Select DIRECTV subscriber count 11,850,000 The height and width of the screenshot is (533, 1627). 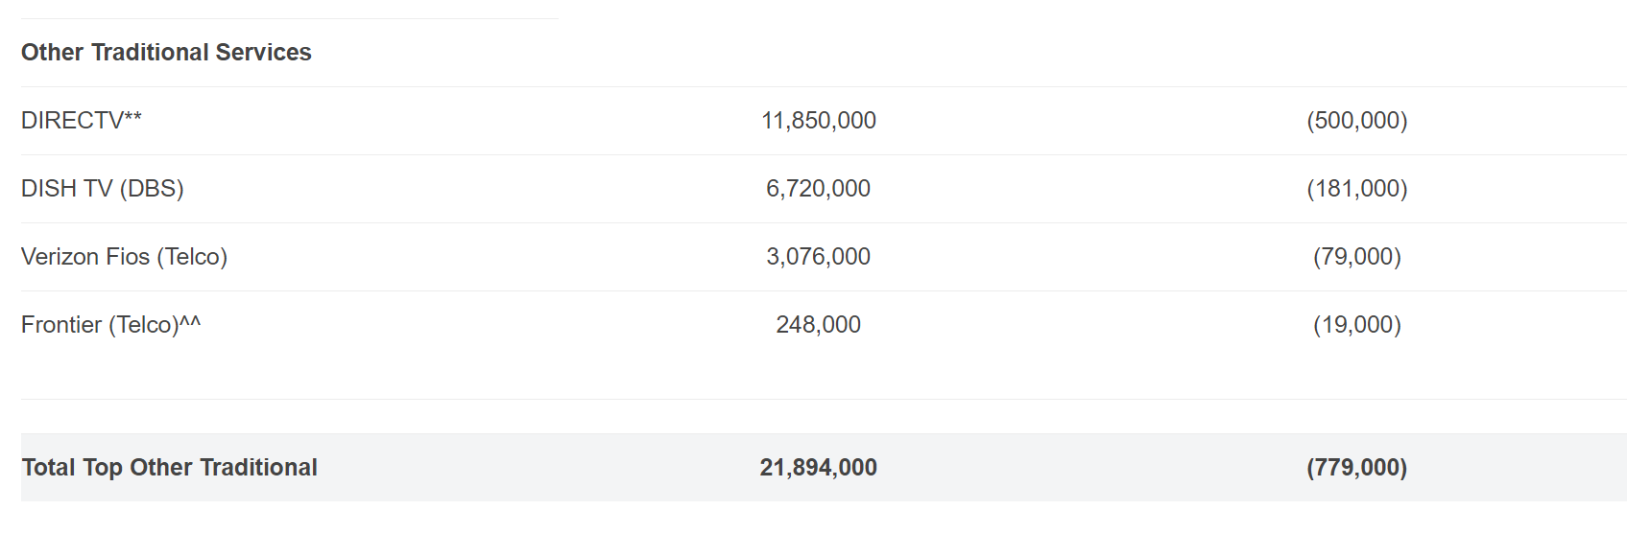tap(819, 120)
